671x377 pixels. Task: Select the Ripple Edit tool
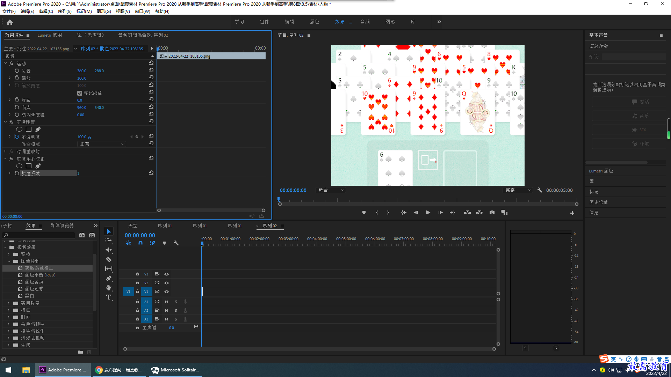click(109, 250)
